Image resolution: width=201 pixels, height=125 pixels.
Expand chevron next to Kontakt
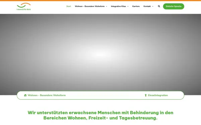[x=153, y=6]
